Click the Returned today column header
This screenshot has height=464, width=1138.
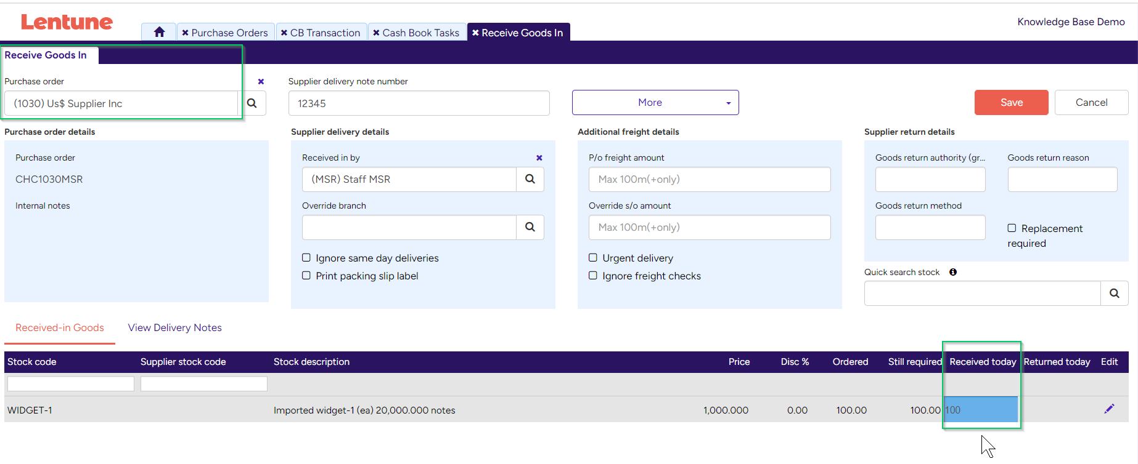pos(1057,362)
